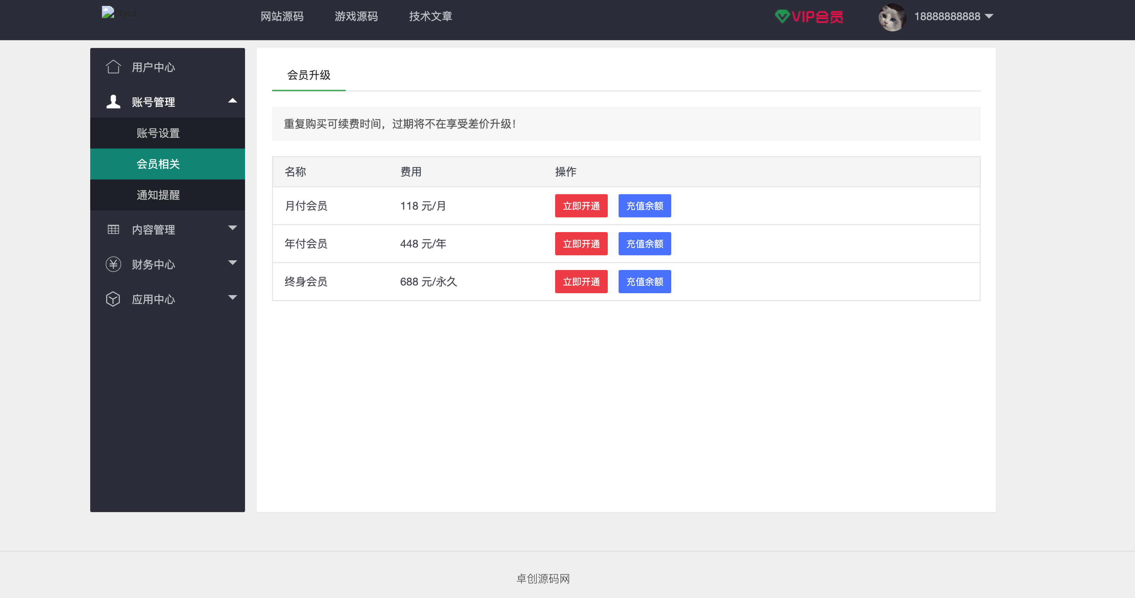Click 立即开通 for 终身会员
1135x598 pixels.
(581, 281)
